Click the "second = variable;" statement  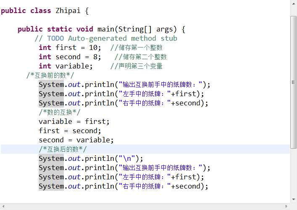point(76,140)
